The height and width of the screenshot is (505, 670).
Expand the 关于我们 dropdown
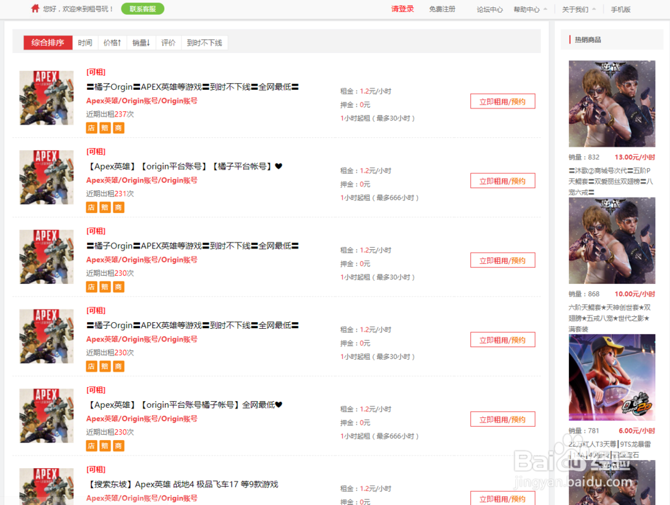579,9
